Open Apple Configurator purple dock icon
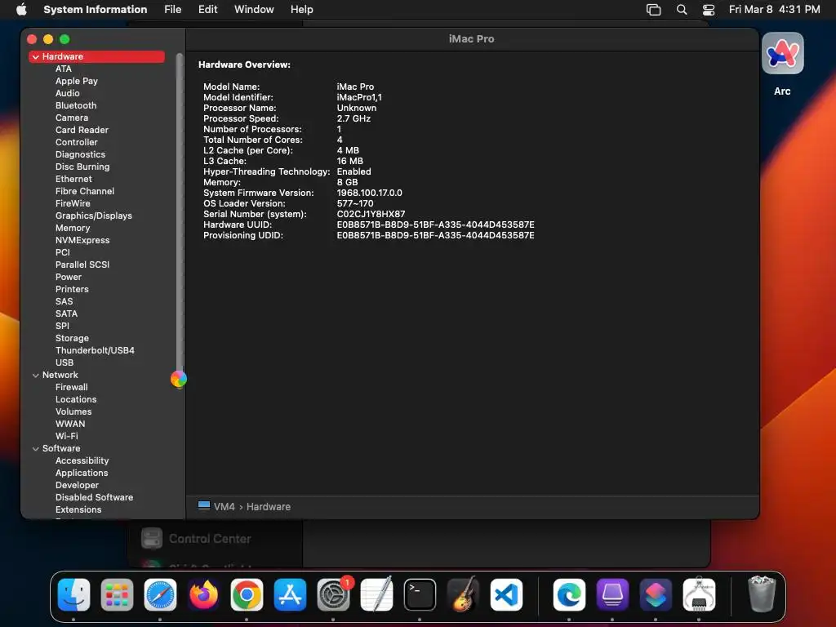 pyautogui.click(x=612, y=594)
